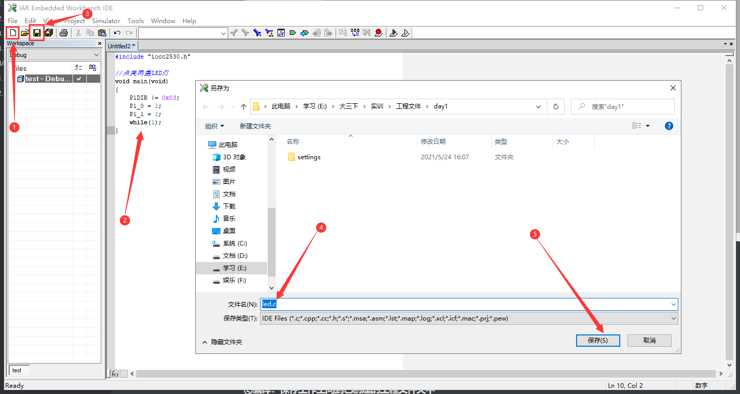Open the Simulator menu
Image resolution: width=740 pixels, height=394 pixels.
coord(106,21)
